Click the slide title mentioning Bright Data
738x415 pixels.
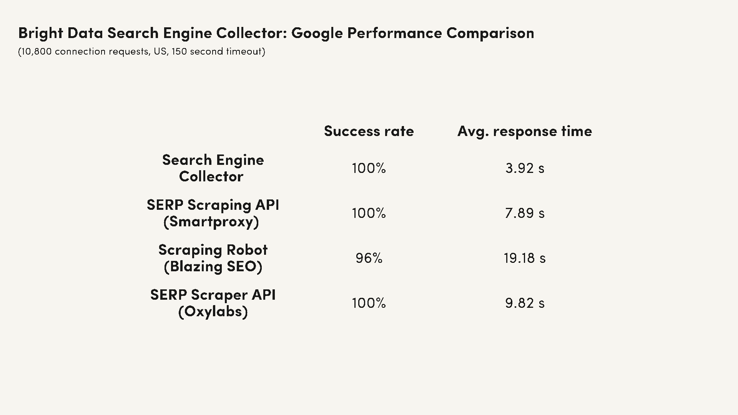(276, 33)
